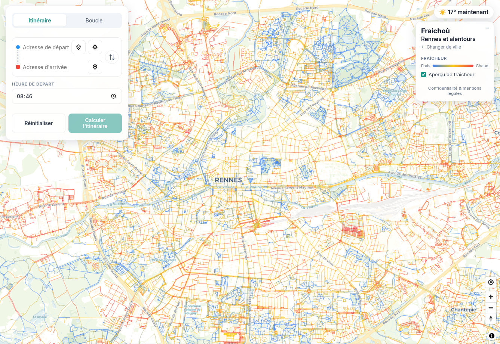Click the Avenue de Rochester map label
The width and height of the screenshot is (500, 344).
tap(310, 87)
